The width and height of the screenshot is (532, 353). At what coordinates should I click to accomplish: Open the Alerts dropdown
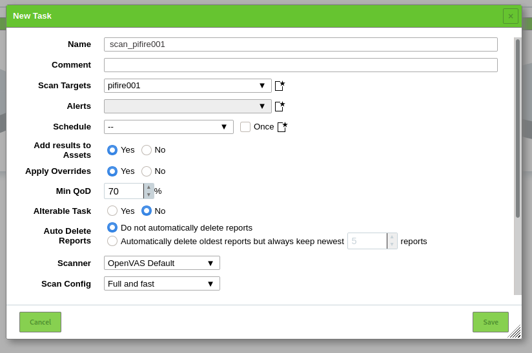(187, 106)
